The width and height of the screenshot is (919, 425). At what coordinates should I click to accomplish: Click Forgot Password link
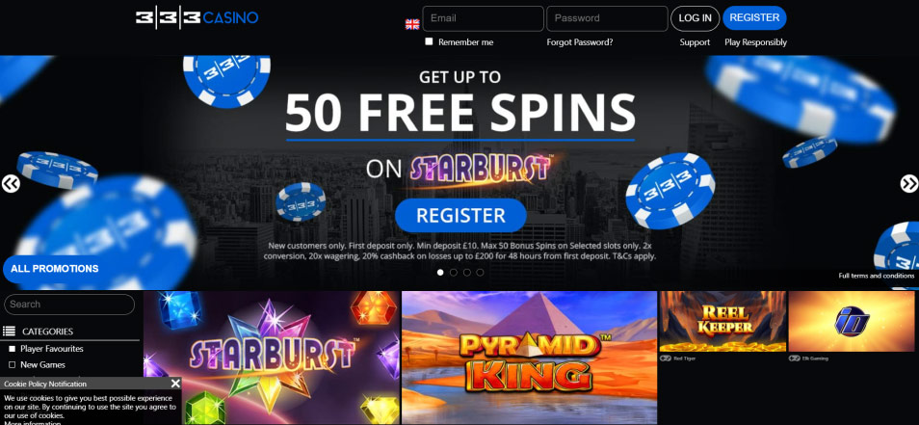coord(580,42)
